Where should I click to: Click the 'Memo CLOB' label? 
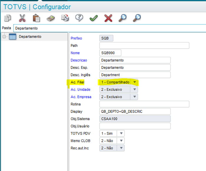(80, 141)
